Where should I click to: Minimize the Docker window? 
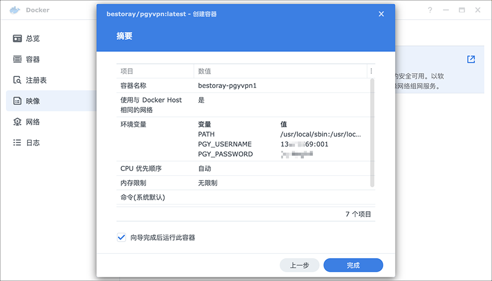point(446,10)
